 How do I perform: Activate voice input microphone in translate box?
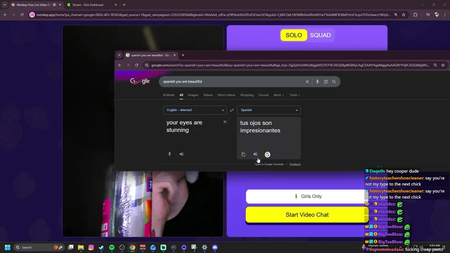[x=169, y=154]
